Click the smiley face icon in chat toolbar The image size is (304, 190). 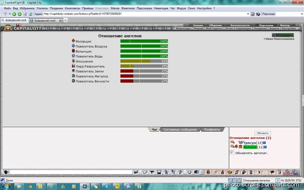(189, 172)
